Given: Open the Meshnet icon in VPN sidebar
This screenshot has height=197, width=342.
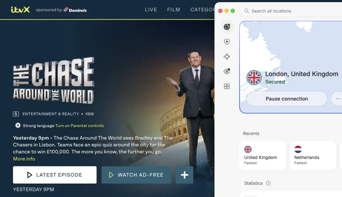Looking at the screenshot, I should [x=227, y=56].
